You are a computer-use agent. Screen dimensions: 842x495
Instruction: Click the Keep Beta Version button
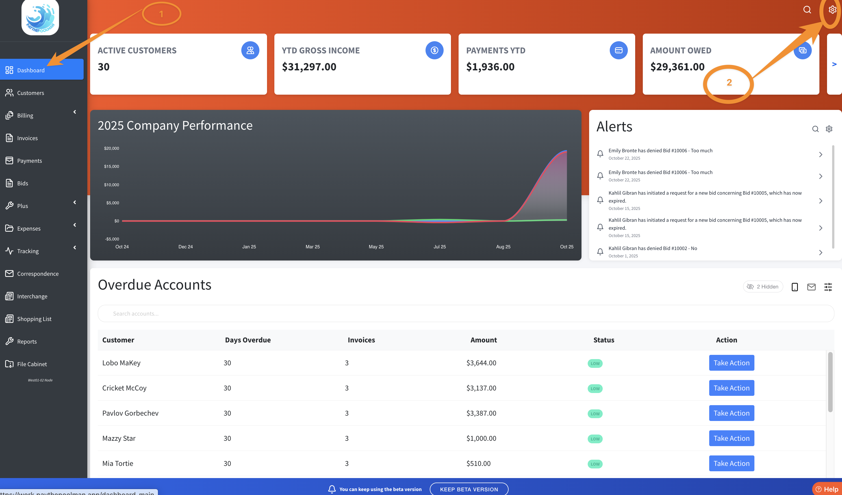[x=469, y=489]
